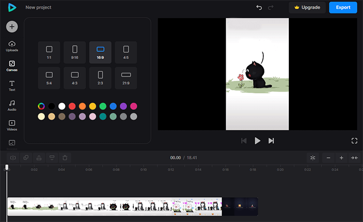Play the video preview
This screenshot has width=363, height=222.
click(257, 141)
